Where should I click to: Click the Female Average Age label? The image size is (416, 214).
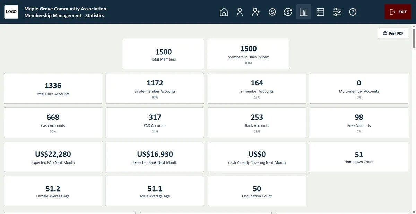tap(53, 196)
